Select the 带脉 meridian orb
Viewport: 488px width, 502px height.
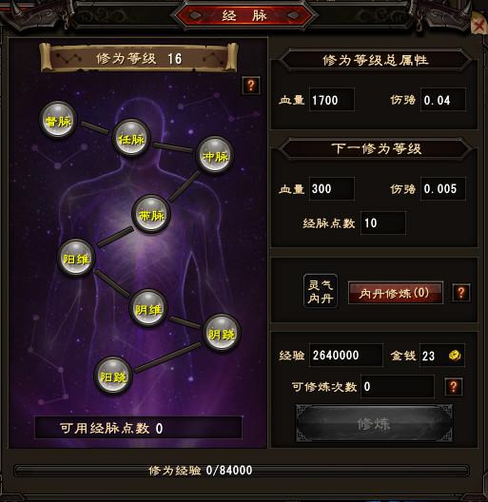pos(151,214)
